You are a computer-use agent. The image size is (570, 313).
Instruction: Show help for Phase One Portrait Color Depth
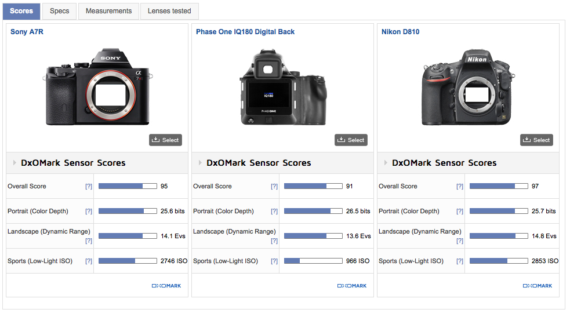(274, 211)
